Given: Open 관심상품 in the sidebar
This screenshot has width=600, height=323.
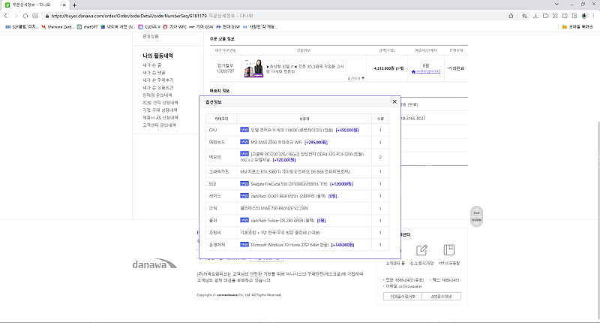Looking at the screenshot, I should (151, 36).
